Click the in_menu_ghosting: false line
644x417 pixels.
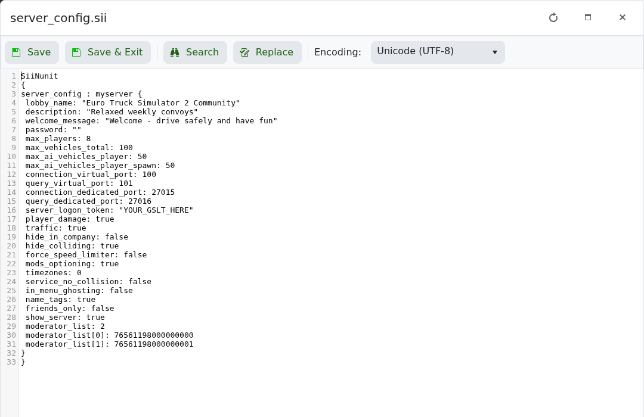(x=79, y=290)
